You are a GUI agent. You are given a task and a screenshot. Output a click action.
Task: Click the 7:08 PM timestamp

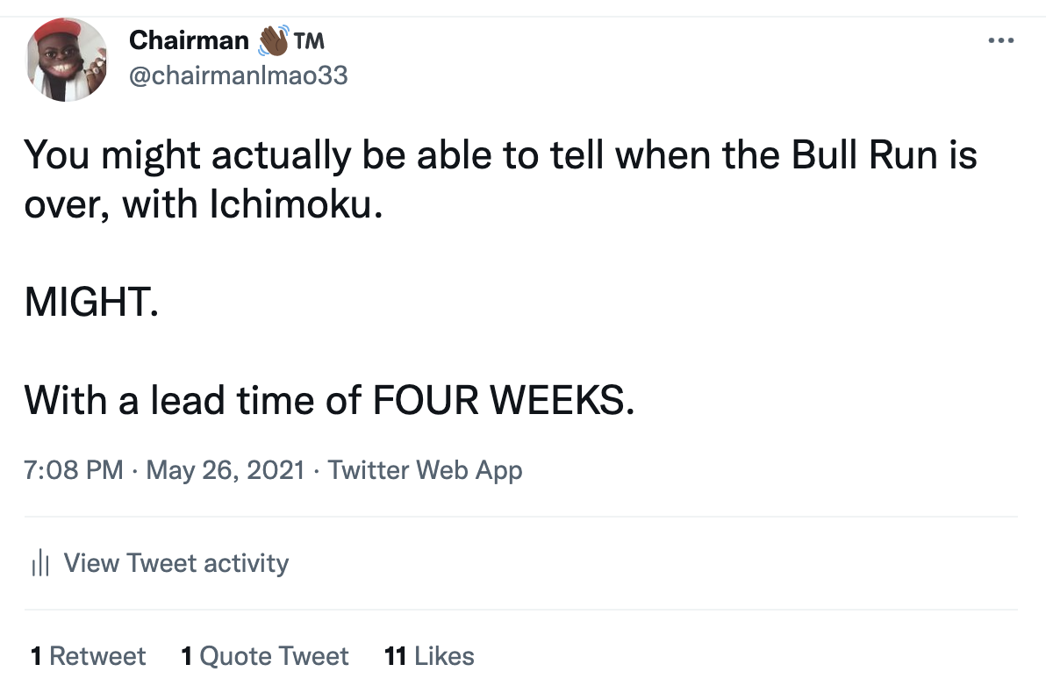(x=74, y=470)
